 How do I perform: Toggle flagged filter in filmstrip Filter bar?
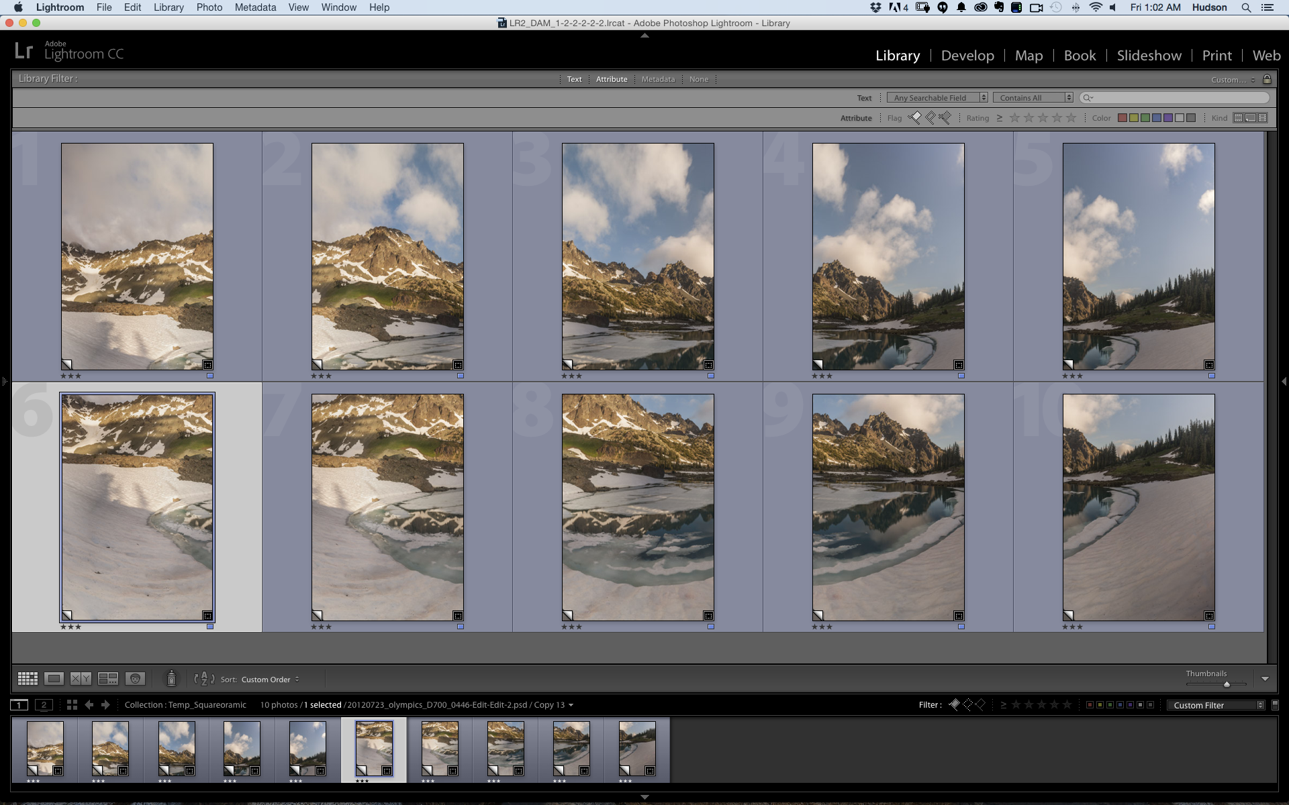pos(954,705)
